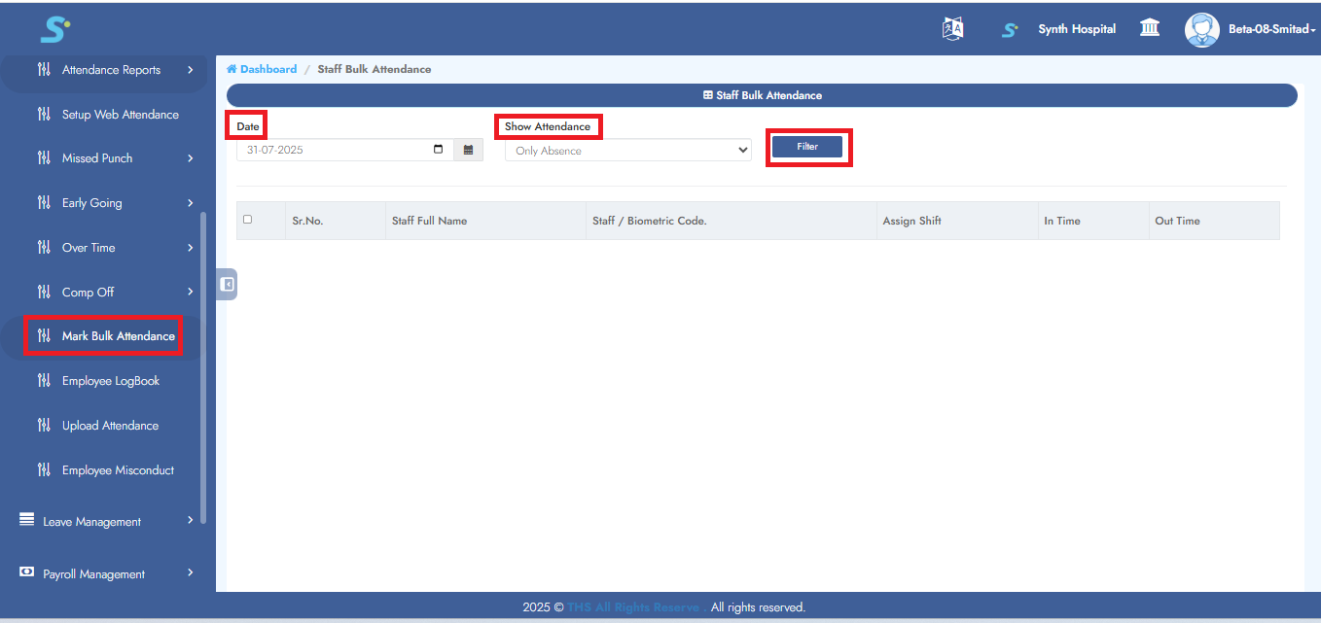Click the Payroll Management money icon

click(26, 573)
